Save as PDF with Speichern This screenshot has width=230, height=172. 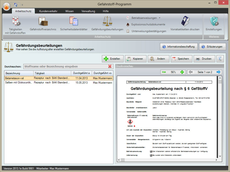[181, 59]
